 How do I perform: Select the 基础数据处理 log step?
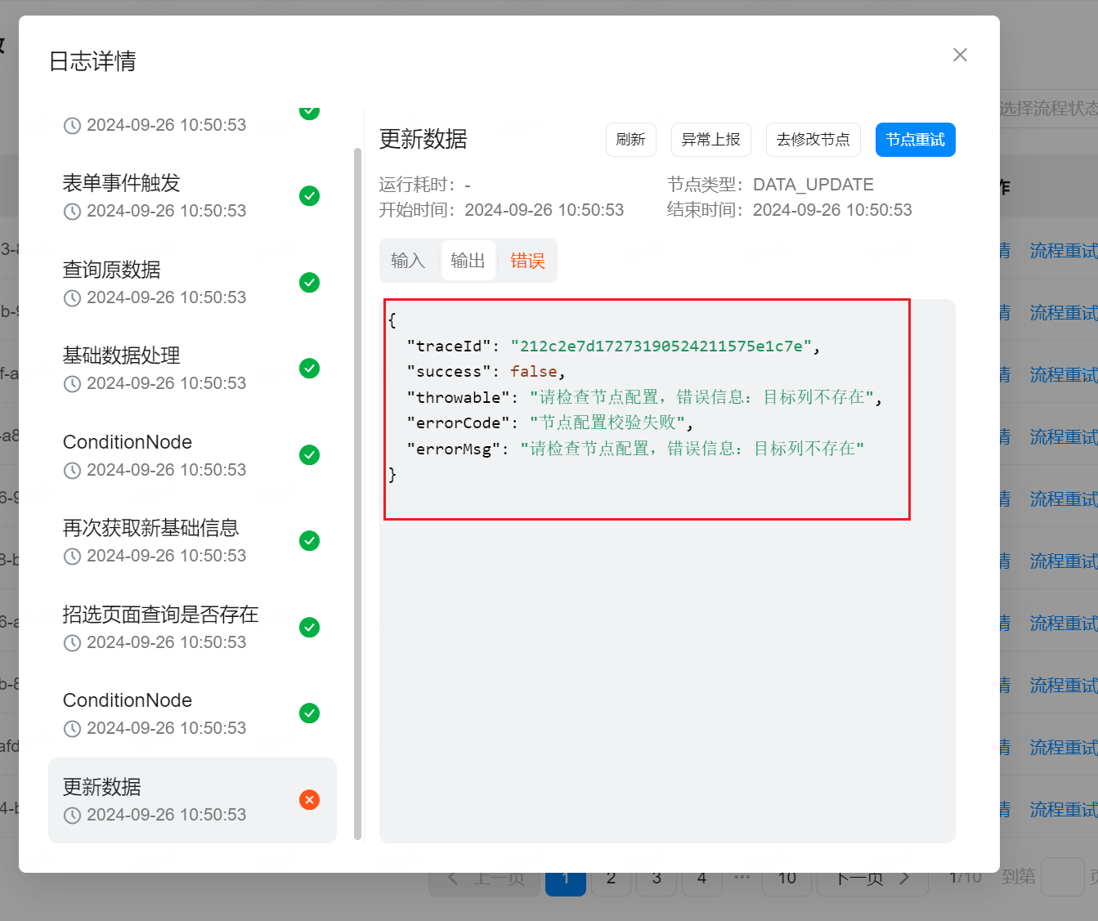tap(192, 369)
